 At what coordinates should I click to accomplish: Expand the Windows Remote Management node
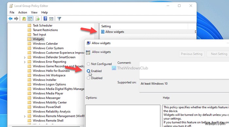(x=25, y=116)
